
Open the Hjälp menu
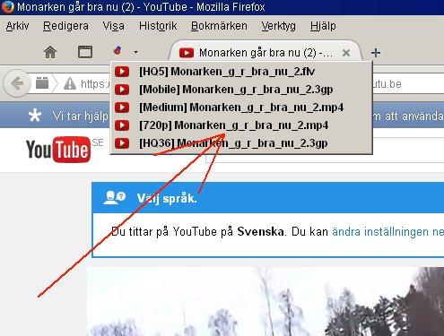coord(323,26)
